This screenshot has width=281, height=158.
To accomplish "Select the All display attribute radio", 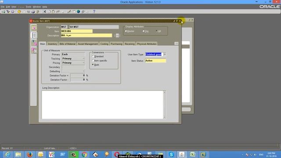I will pos(157,31).
